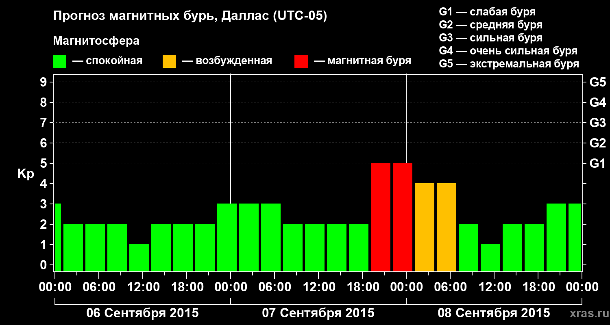Click the '0' value on Kp axis

(44, 265)
